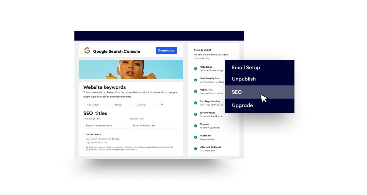The image size is (367, 195).
Task: Select the SEO menu item
Action: point(260,92)
